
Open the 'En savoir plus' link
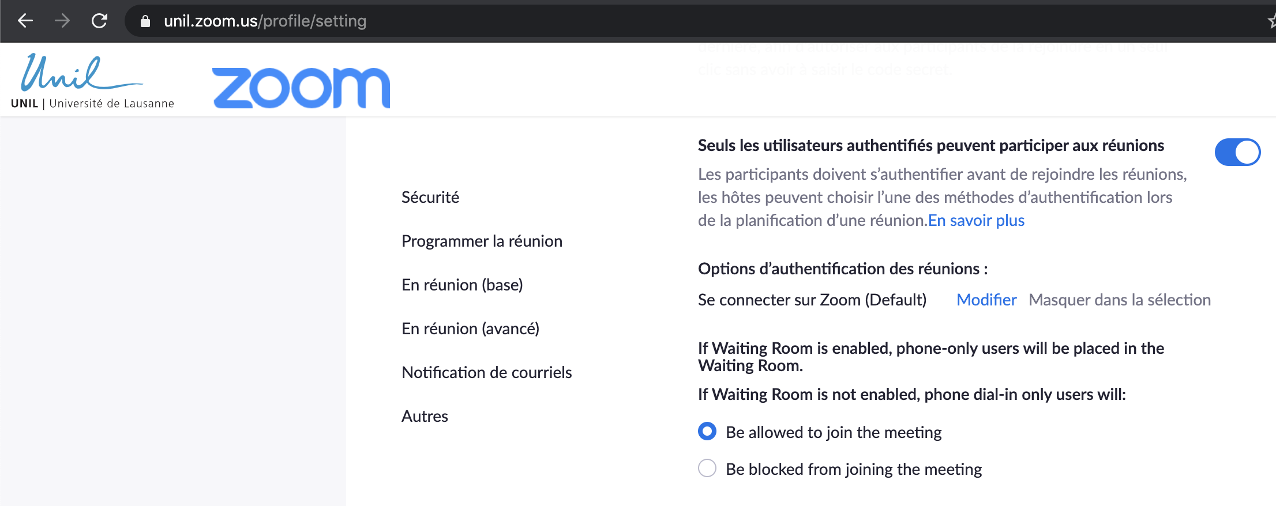976,220
